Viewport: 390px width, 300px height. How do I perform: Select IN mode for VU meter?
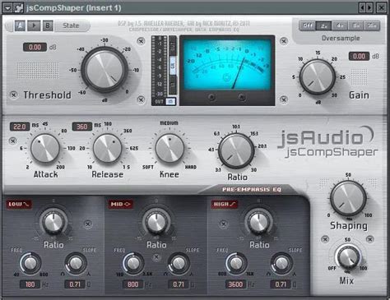tap(173, 85)
